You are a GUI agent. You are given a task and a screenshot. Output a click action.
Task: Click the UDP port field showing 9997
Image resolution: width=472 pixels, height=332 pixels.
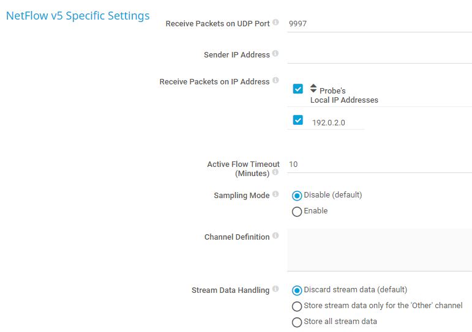(379, 24)
